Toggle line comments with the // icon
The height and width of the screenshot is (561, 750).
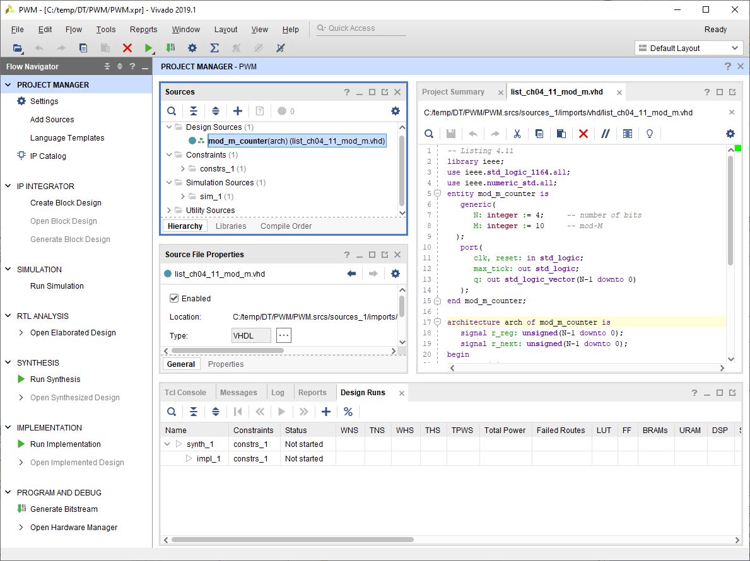tap(605, 134)
